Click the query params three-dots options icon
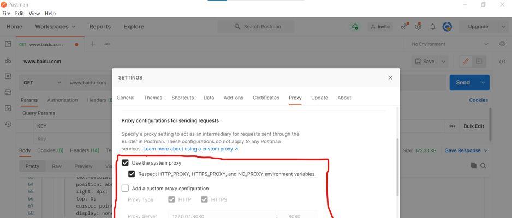Screen dimensions: 512x218 click(453, 126)
